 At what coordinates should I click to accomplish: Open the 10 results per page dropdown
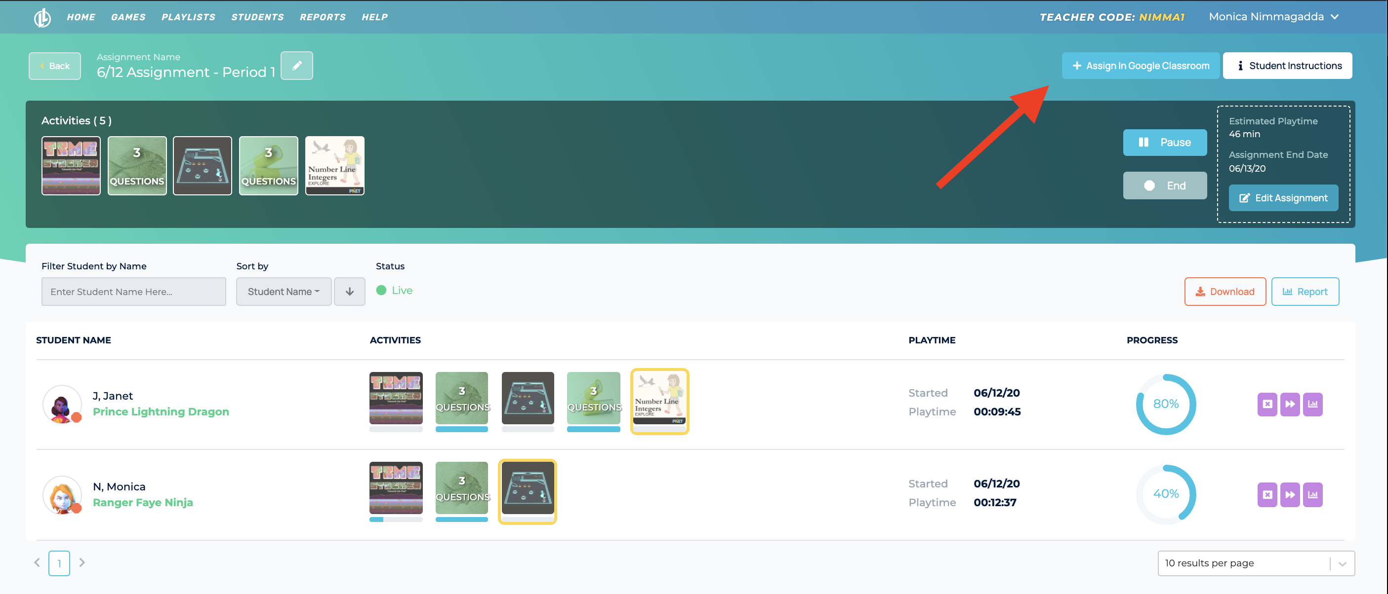[x=1256, y=563]
